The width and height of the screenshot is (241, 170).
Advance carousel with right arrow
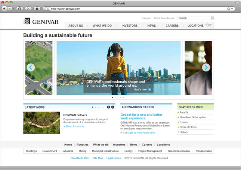point(206,67)
